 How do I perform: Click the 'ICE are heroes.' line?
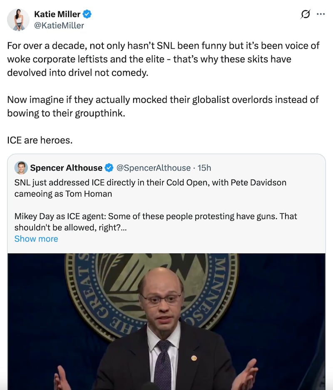pyautogui.click(x=40, y=140)
